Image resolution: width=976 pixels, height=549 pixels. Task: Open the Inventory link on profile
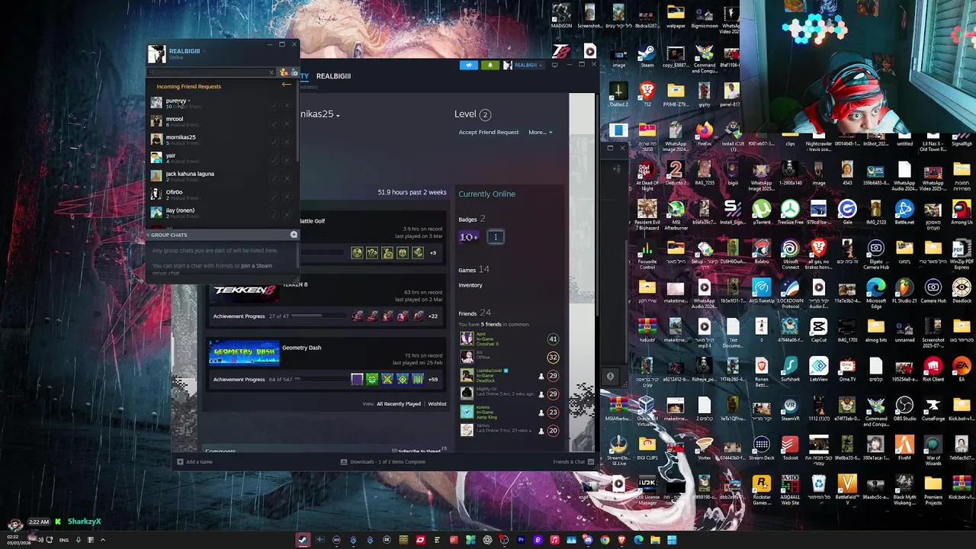pyautogui.click(x=470, y=285)
